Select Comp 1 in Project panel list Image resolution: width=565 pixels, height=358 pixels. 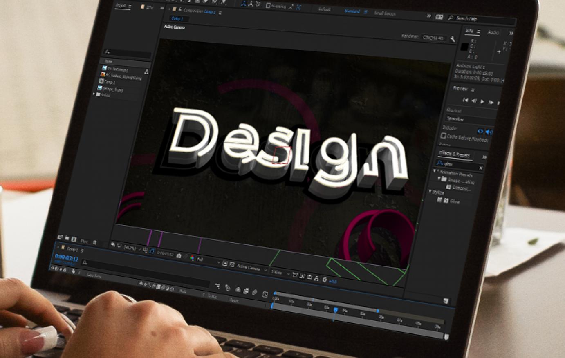pos(109,82)
